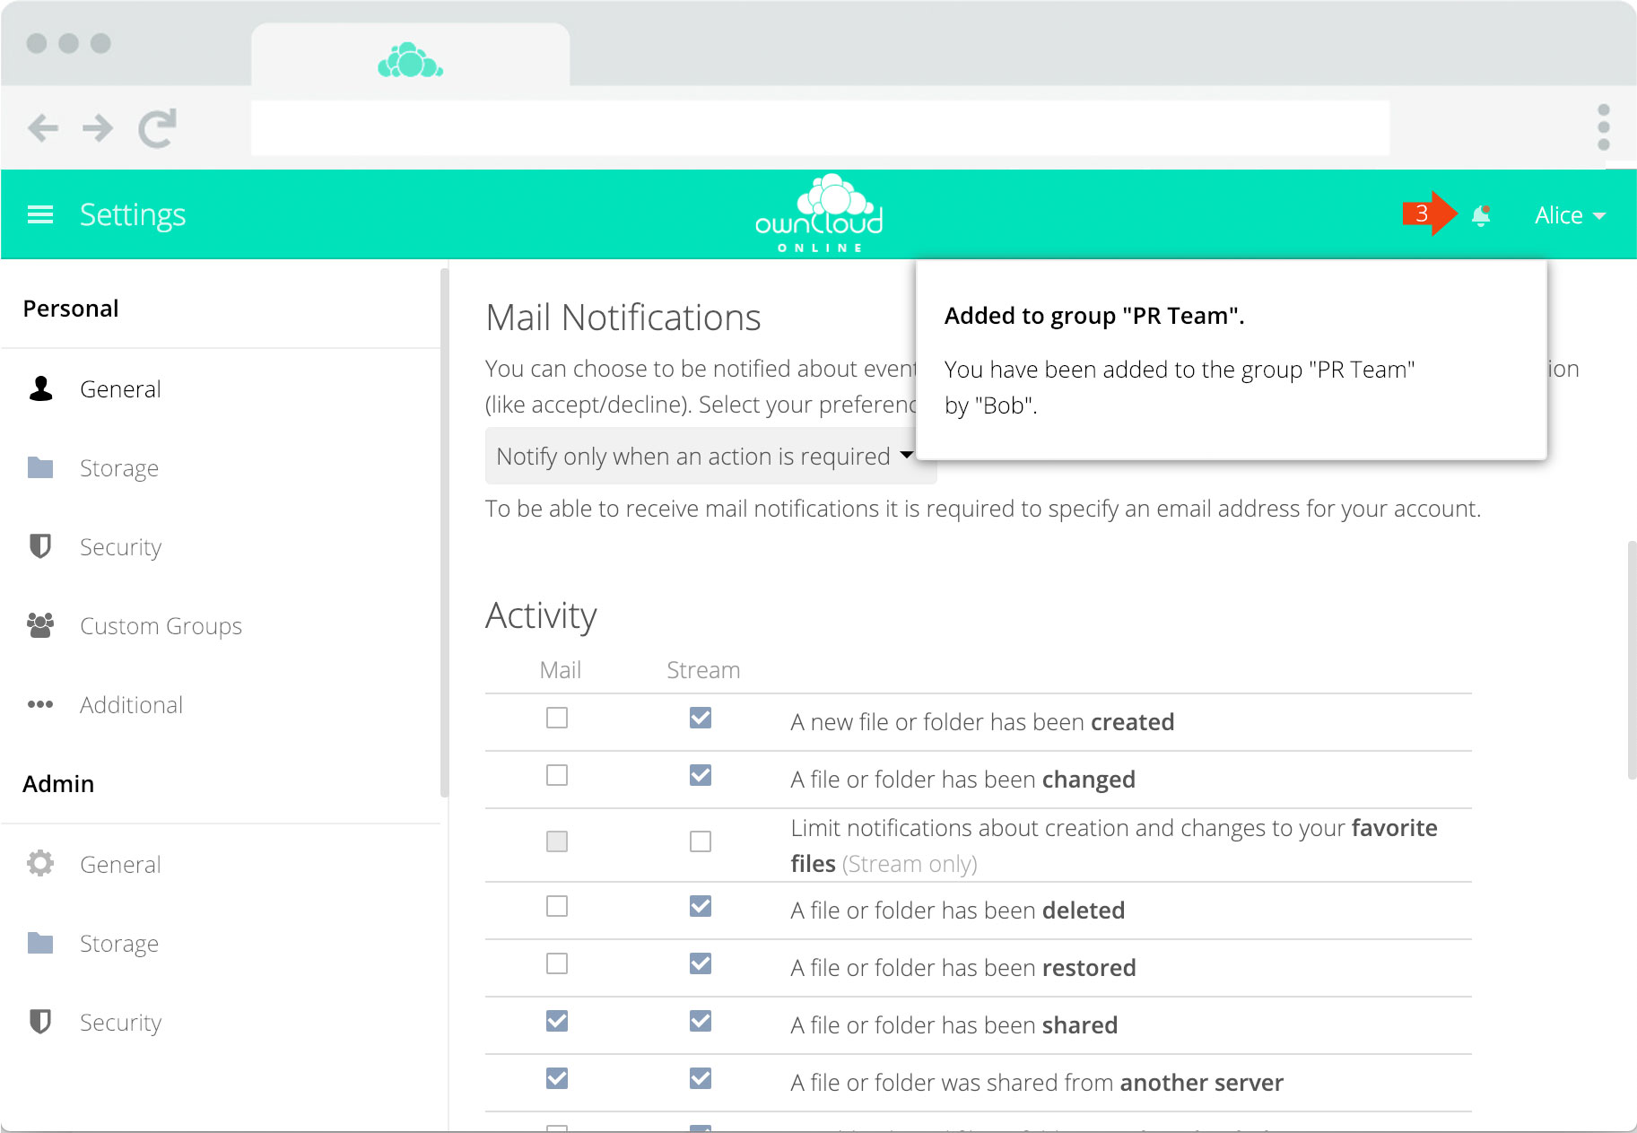Click the ownCloud logo in header

pyautogui.click(x=819, y=214)
